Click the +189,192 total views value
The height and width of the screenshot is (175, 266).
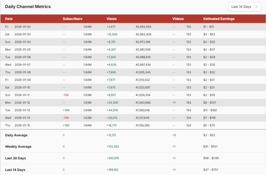pos(113,170)
